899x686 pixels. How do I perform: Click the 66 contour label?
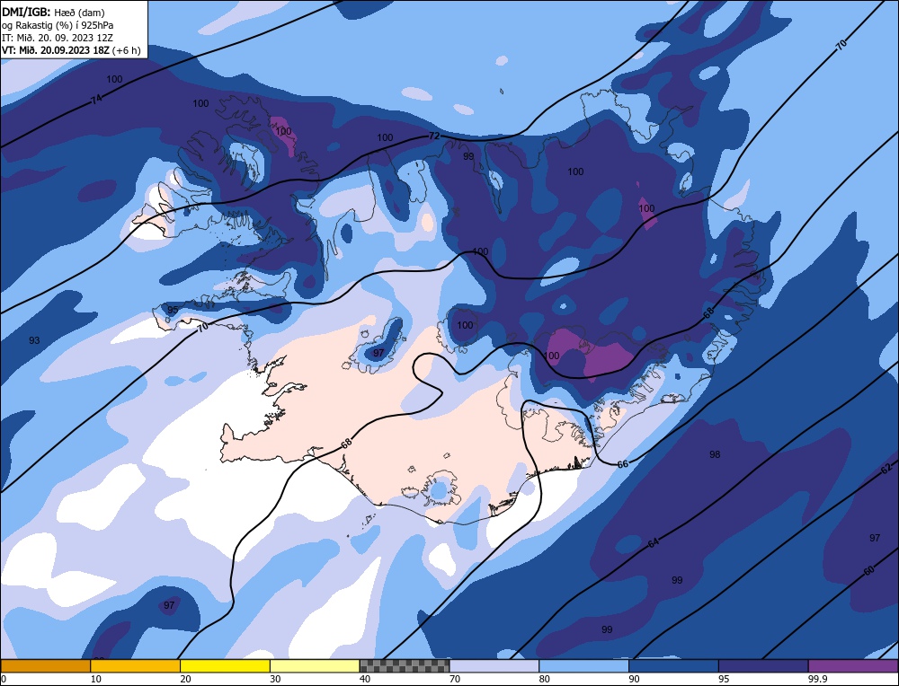(623, 464)
